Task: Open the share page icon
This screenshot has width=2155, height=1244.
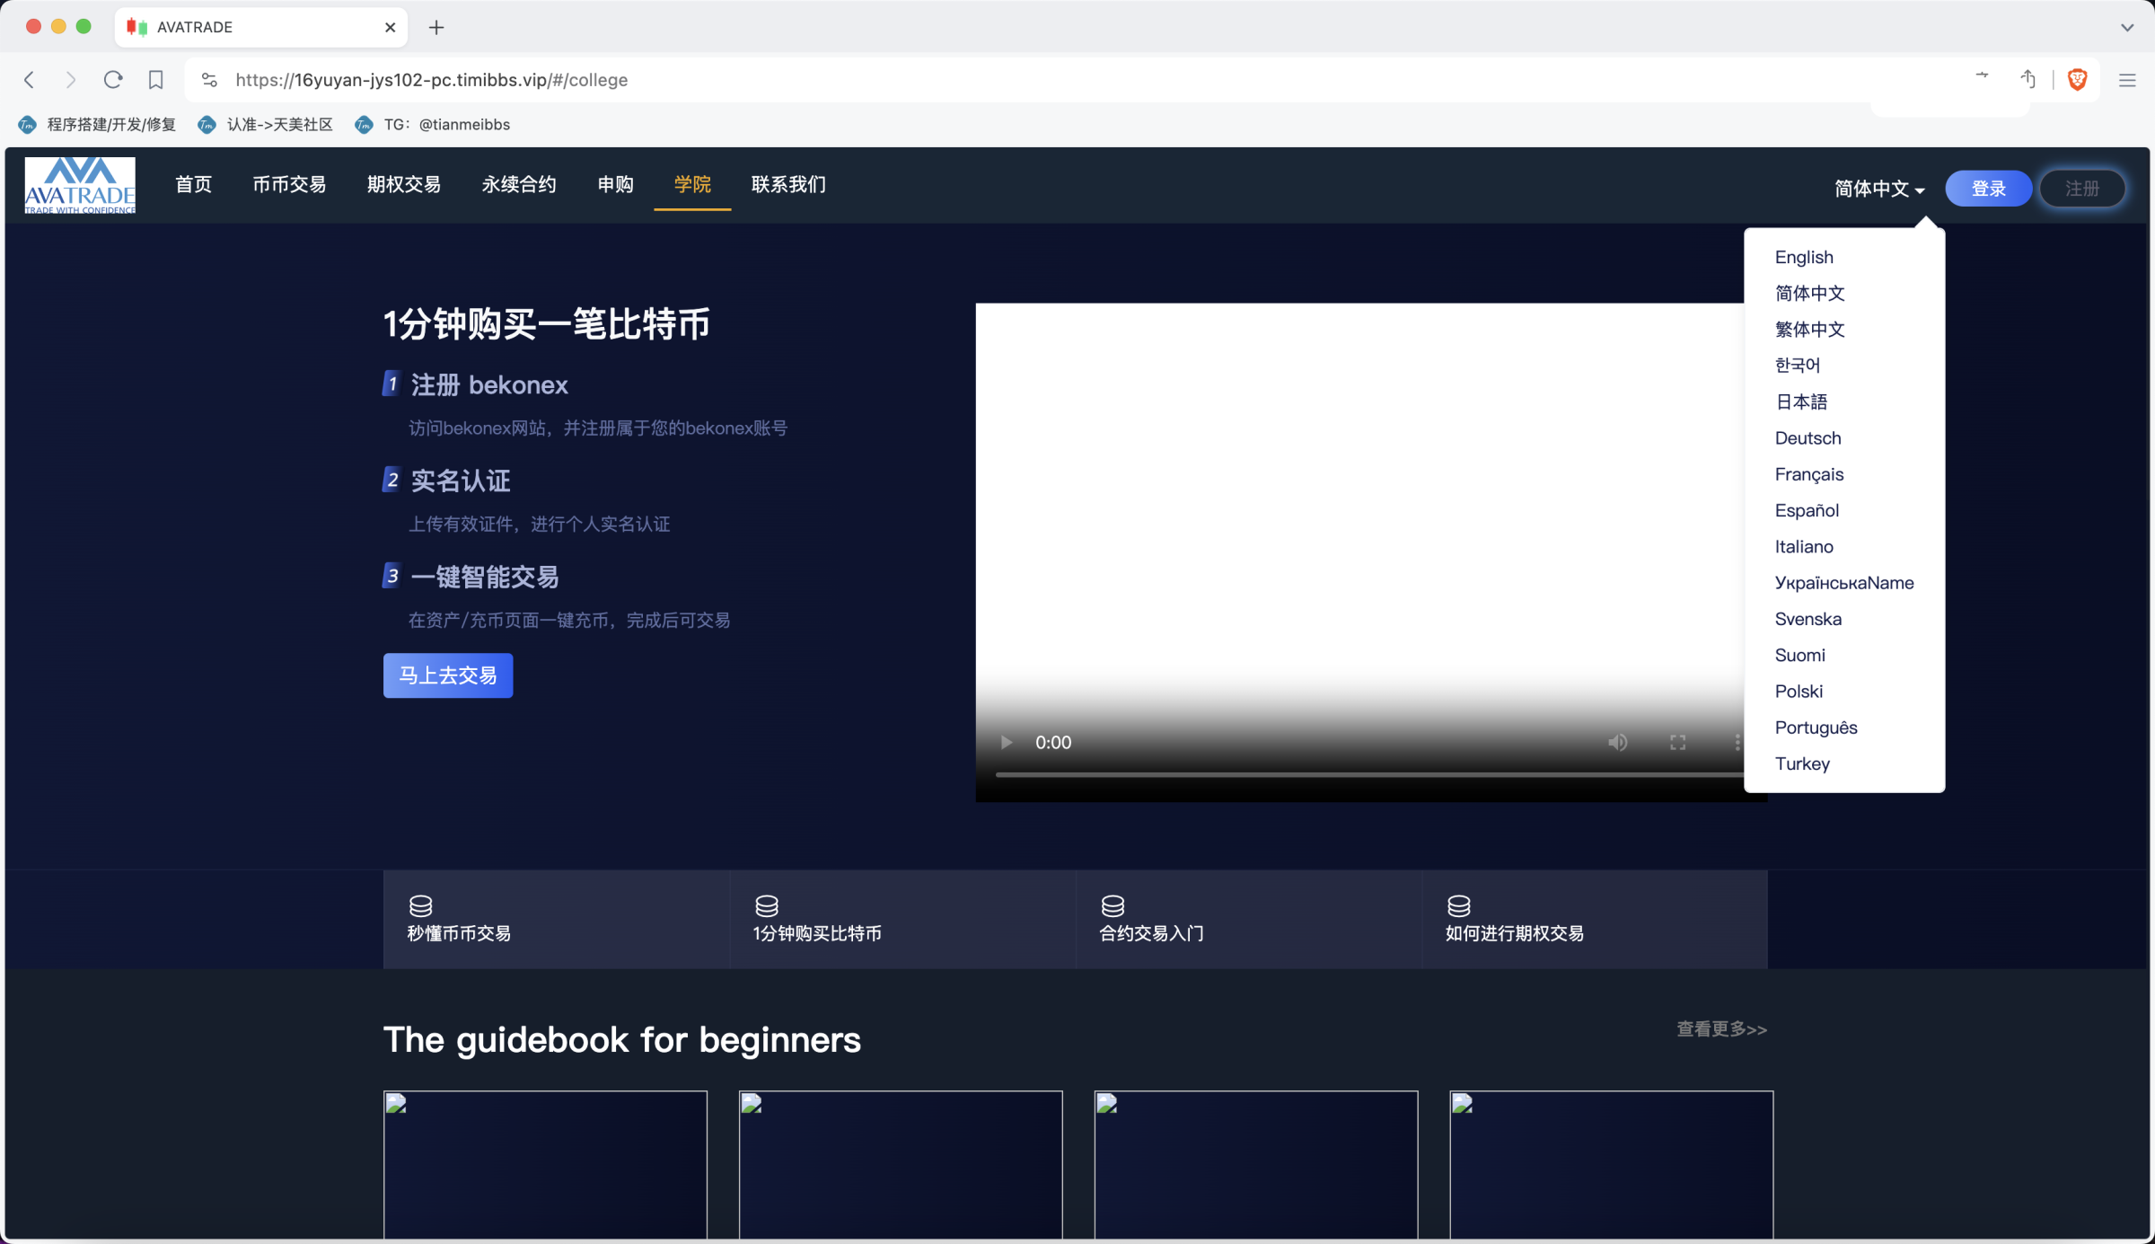Action: click(2028, 80)
